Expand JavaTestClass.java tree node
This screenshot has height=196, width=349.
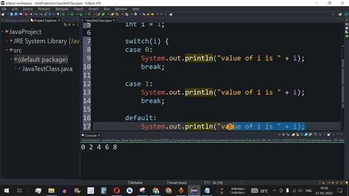click(16, 69)
